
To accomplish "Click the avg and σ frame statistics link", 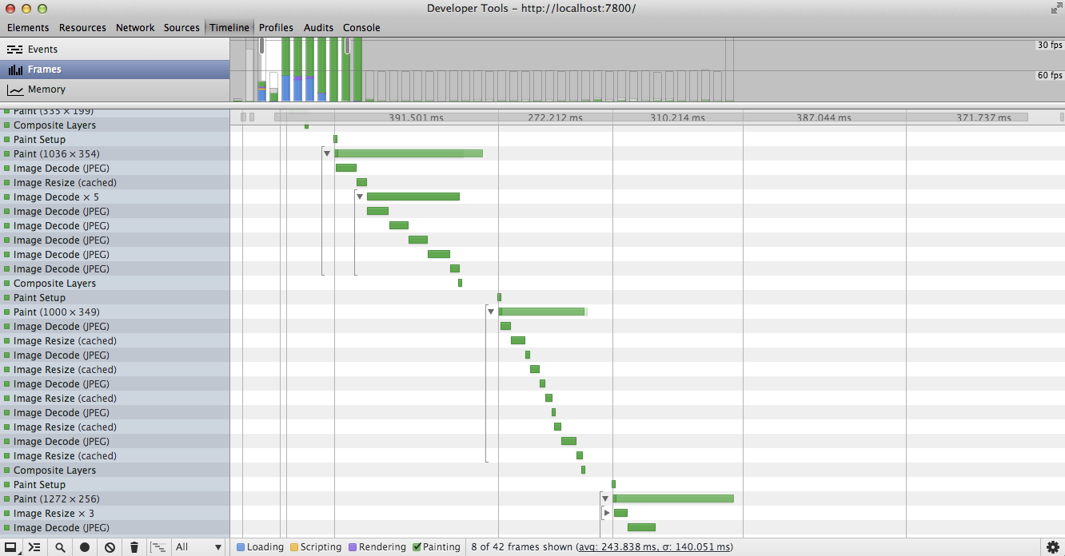I will (x=656, y=547).
